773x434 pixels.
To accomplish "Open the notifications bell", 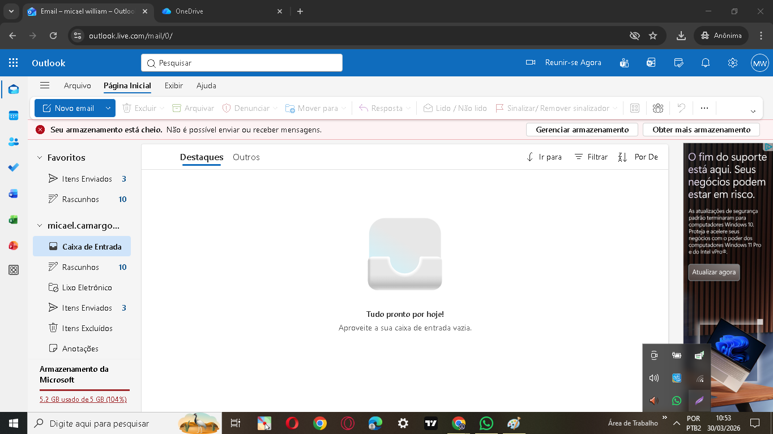I will (x=706, y=63).
